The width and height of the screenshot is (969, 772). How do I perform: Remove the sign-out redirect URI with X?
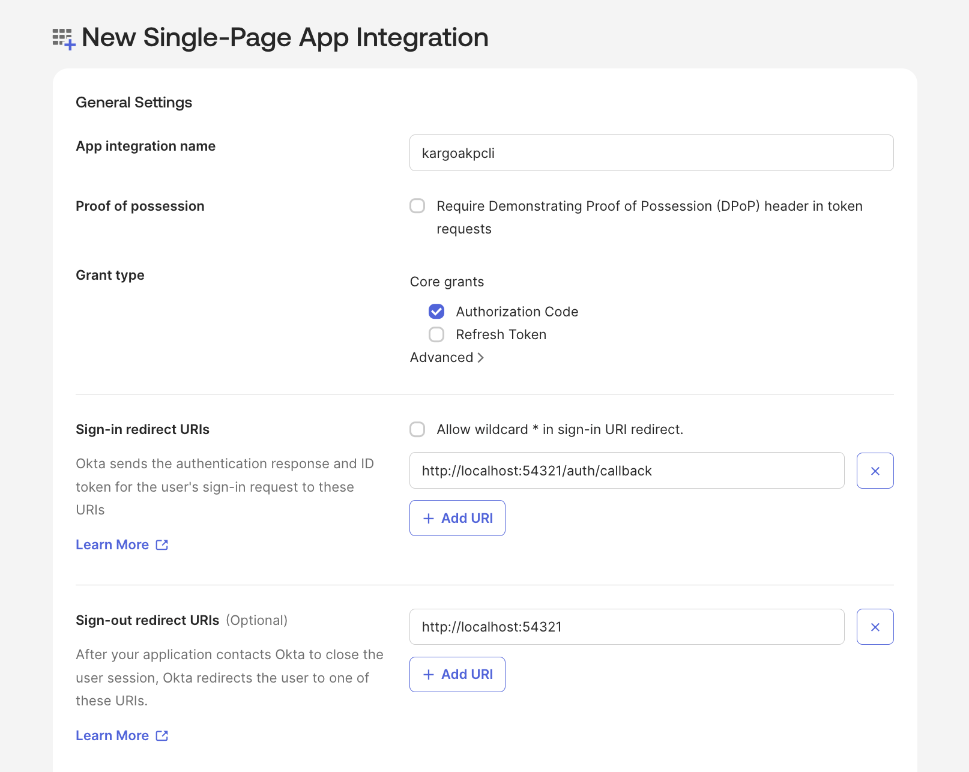[x=875, y=627]
